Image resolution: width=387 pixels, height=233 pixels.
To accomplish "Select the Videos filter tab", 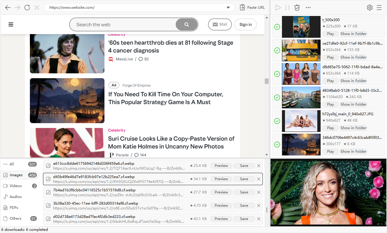I will (16, 186).
